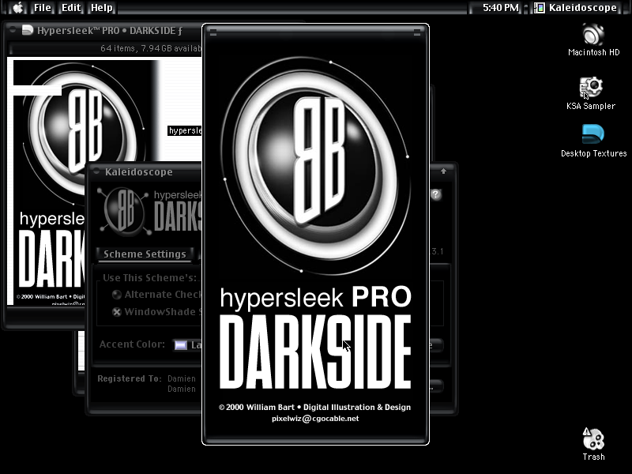Open the Edit menu
The height and width of the screenshot is (474, 632).
pos(71,7)
